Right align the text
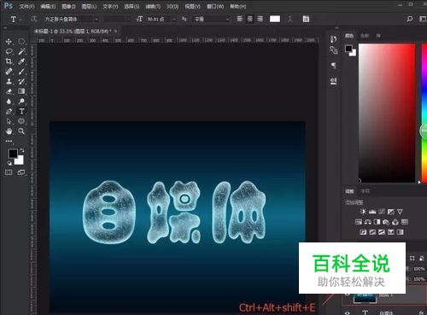 (260, 19)
